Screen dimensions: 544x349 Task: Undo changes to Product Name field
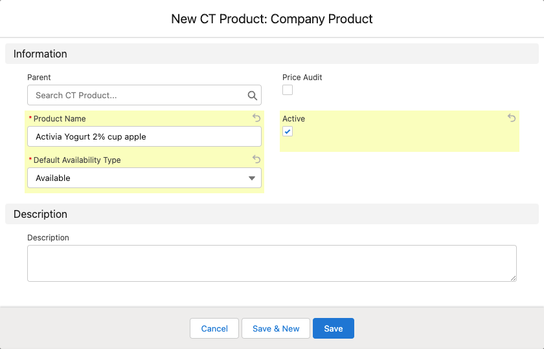click(x=256, y=118)
